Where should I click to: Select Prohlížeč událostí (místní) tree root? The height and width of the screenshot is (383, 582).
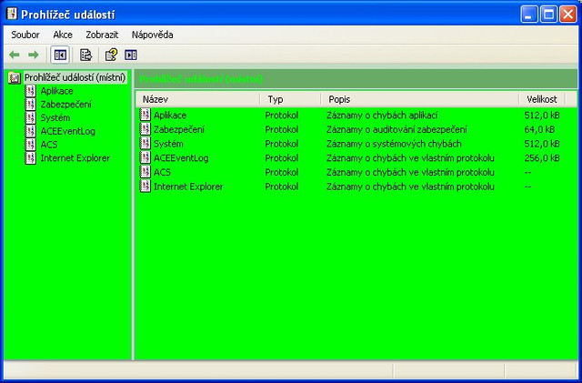75,77
